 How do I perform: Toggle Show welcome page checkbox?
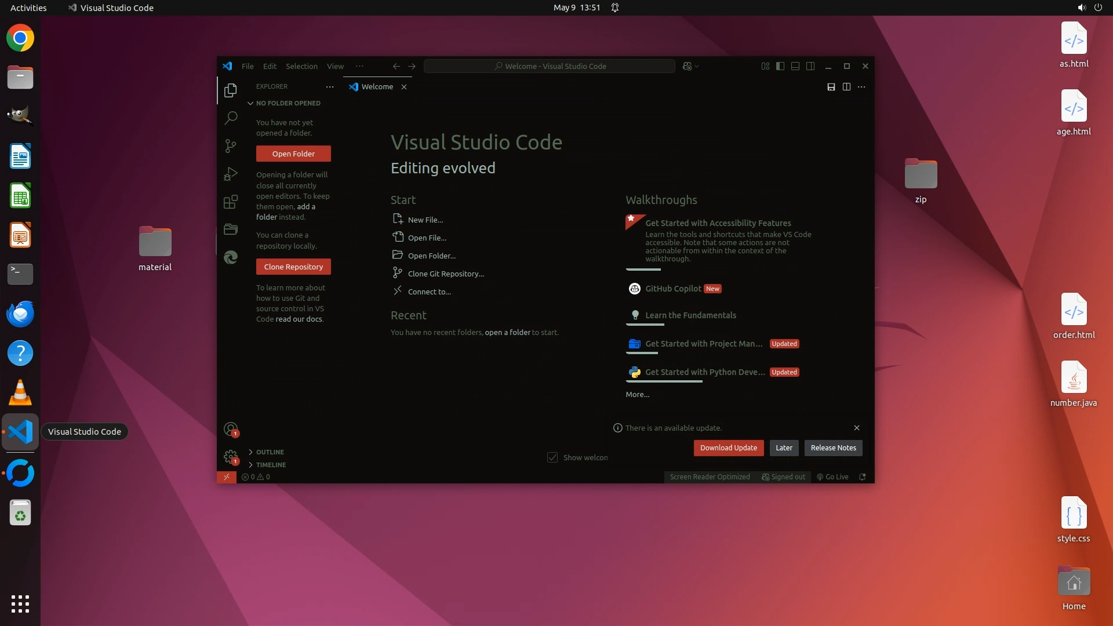click(552, 458)
